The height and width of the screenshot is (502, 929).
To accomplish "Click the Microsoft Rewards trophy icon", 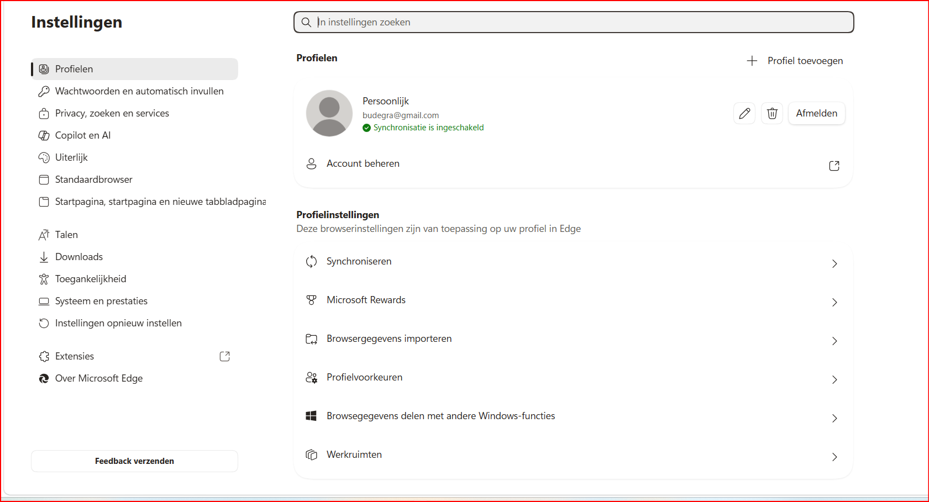I will (312, 300).
